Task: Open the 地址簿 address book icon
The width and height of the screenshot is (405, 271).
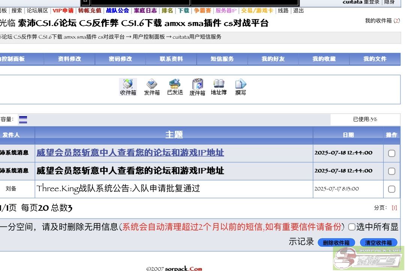Action: click(x=218, y=87)
